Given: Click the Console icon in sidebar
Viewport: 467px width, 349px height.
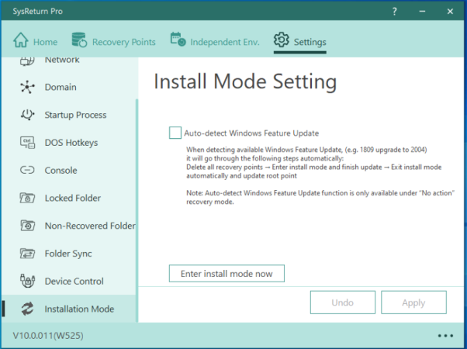Looking at the screenshot, I should tap(27, 171).
